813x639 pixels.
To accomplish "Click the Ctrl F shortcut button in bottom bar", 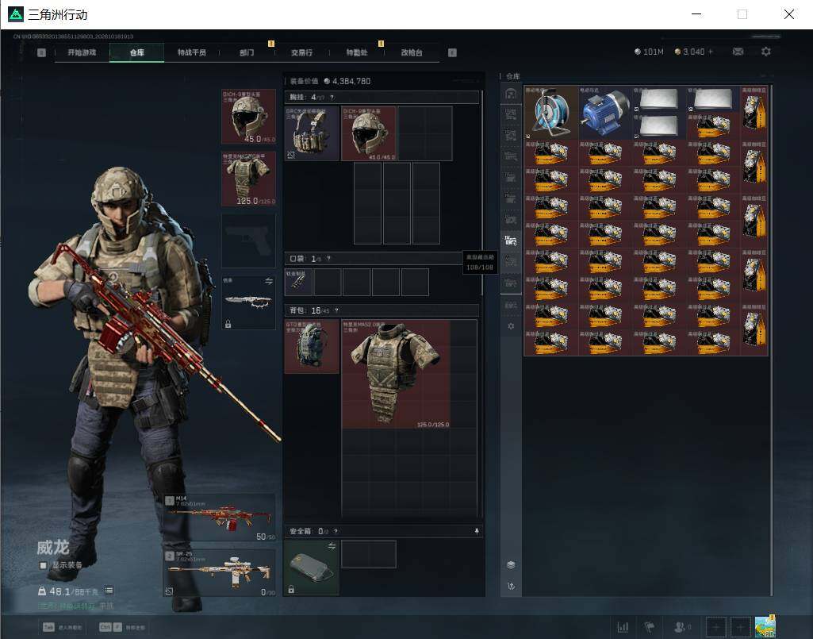I will 122,627.
